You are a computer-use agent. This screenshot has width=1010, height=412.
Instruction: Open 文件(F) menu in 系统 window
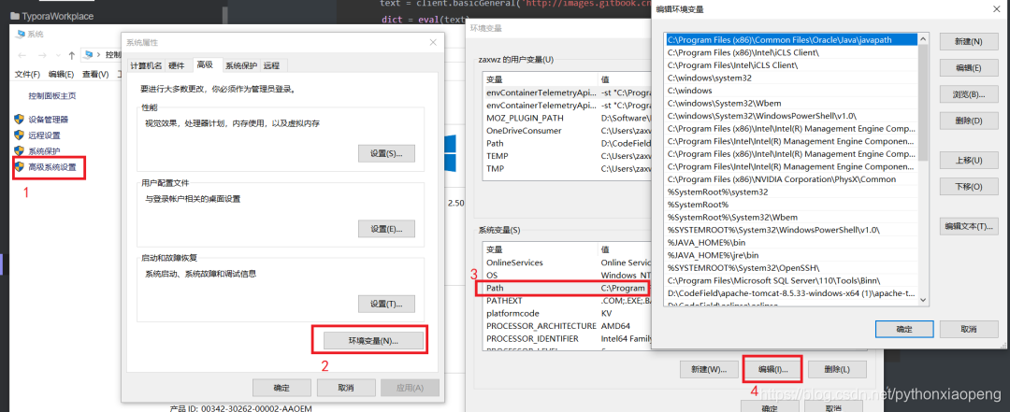click(28, 74)
